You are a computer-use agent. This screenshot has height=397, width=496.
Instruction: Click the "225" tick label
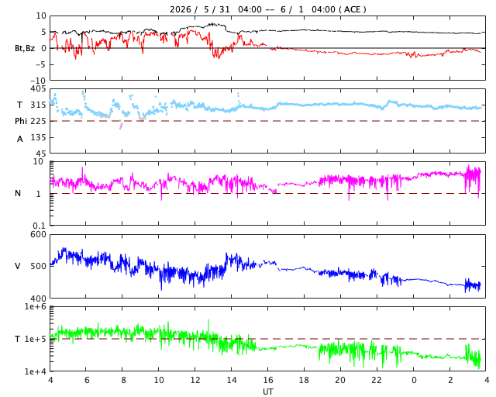(x=38, y=121)
